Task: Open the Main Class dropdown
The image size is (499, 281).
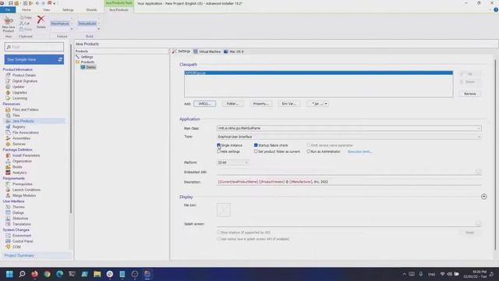Action: coord(478,128)
